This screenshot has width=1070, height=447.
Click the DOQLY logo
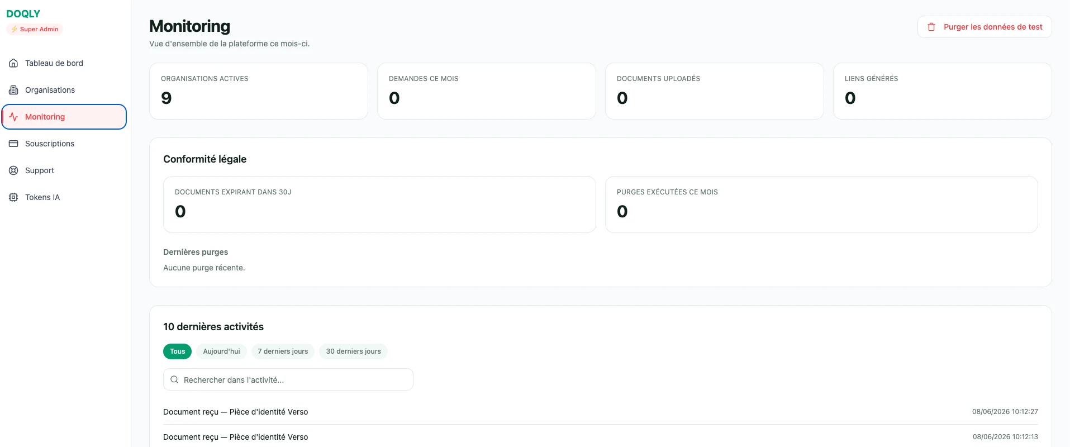tap(23, 14)
